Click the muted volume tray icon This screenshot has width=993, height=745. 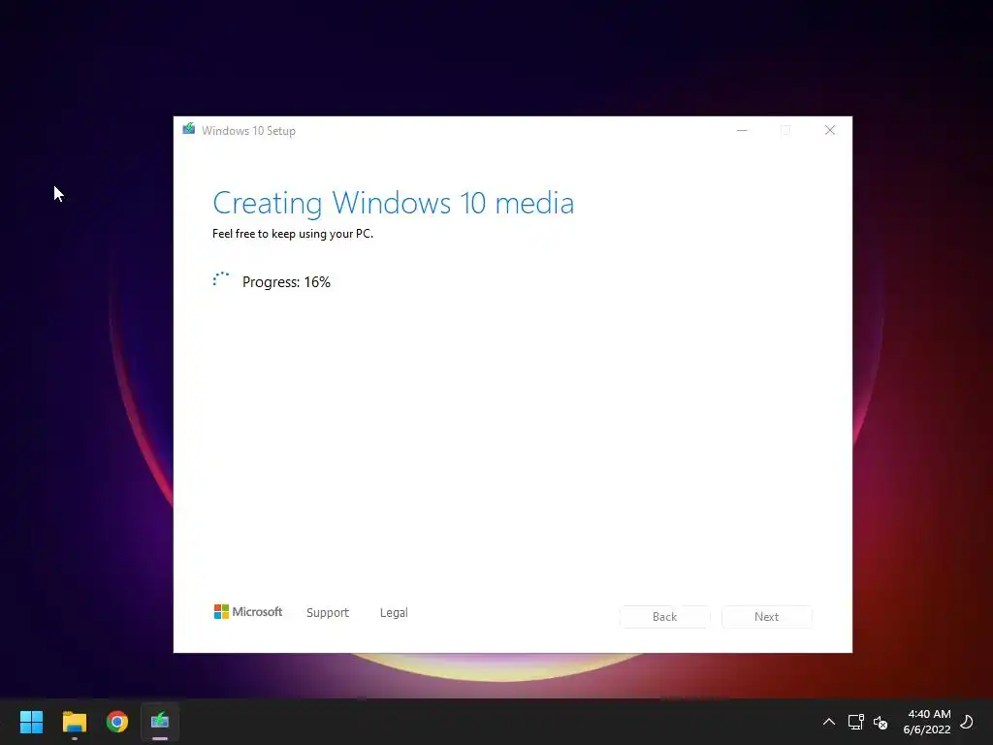pyautogui.click(x=881, y=722)
